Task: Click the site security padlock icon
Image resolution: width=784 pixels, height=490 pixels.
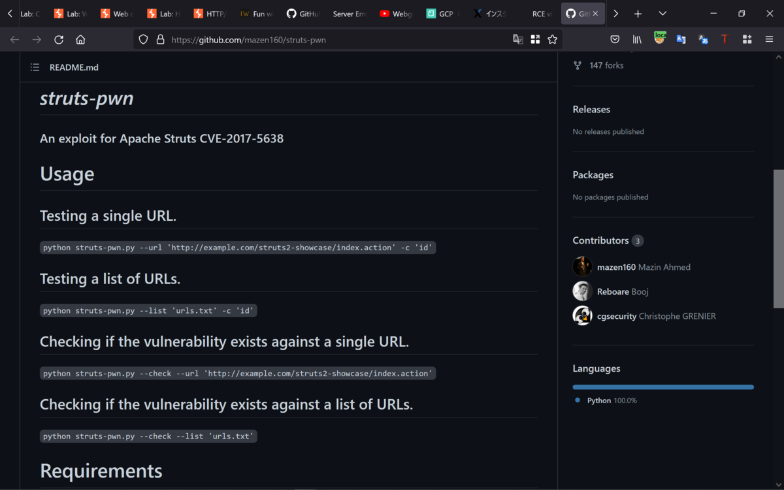Action: coord(160,39)
